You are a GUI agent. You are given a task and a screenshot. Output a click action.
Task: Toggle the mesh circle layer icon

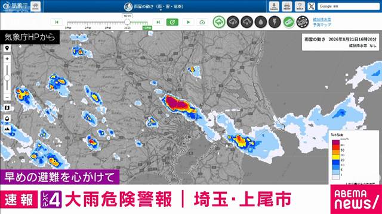303,22
